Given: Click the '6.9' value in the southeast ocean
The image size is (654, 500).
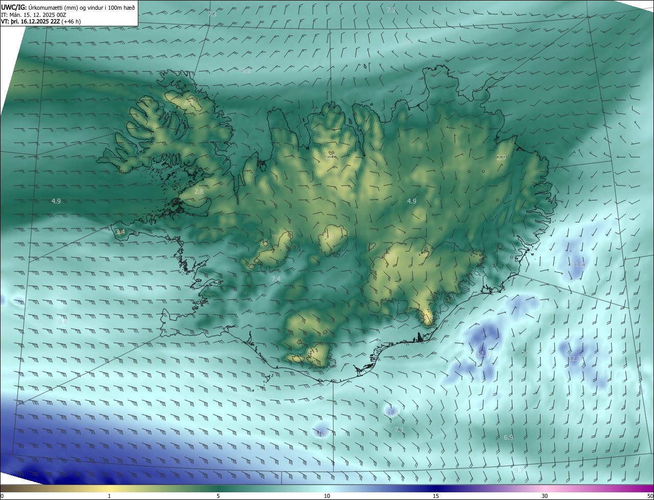Looking at the screenshot, I should [508, 437].
